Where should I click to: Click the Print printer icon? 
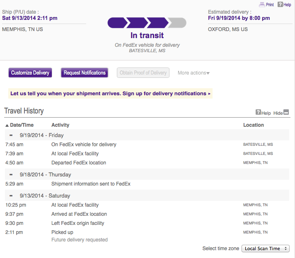(x=262, y=5)
